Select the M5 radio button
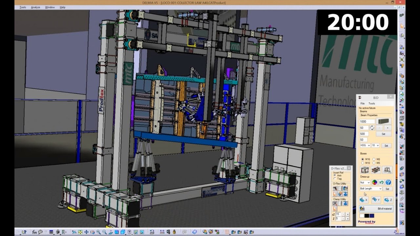Viewport: 420px width, 236px height. tap(373, 163)
